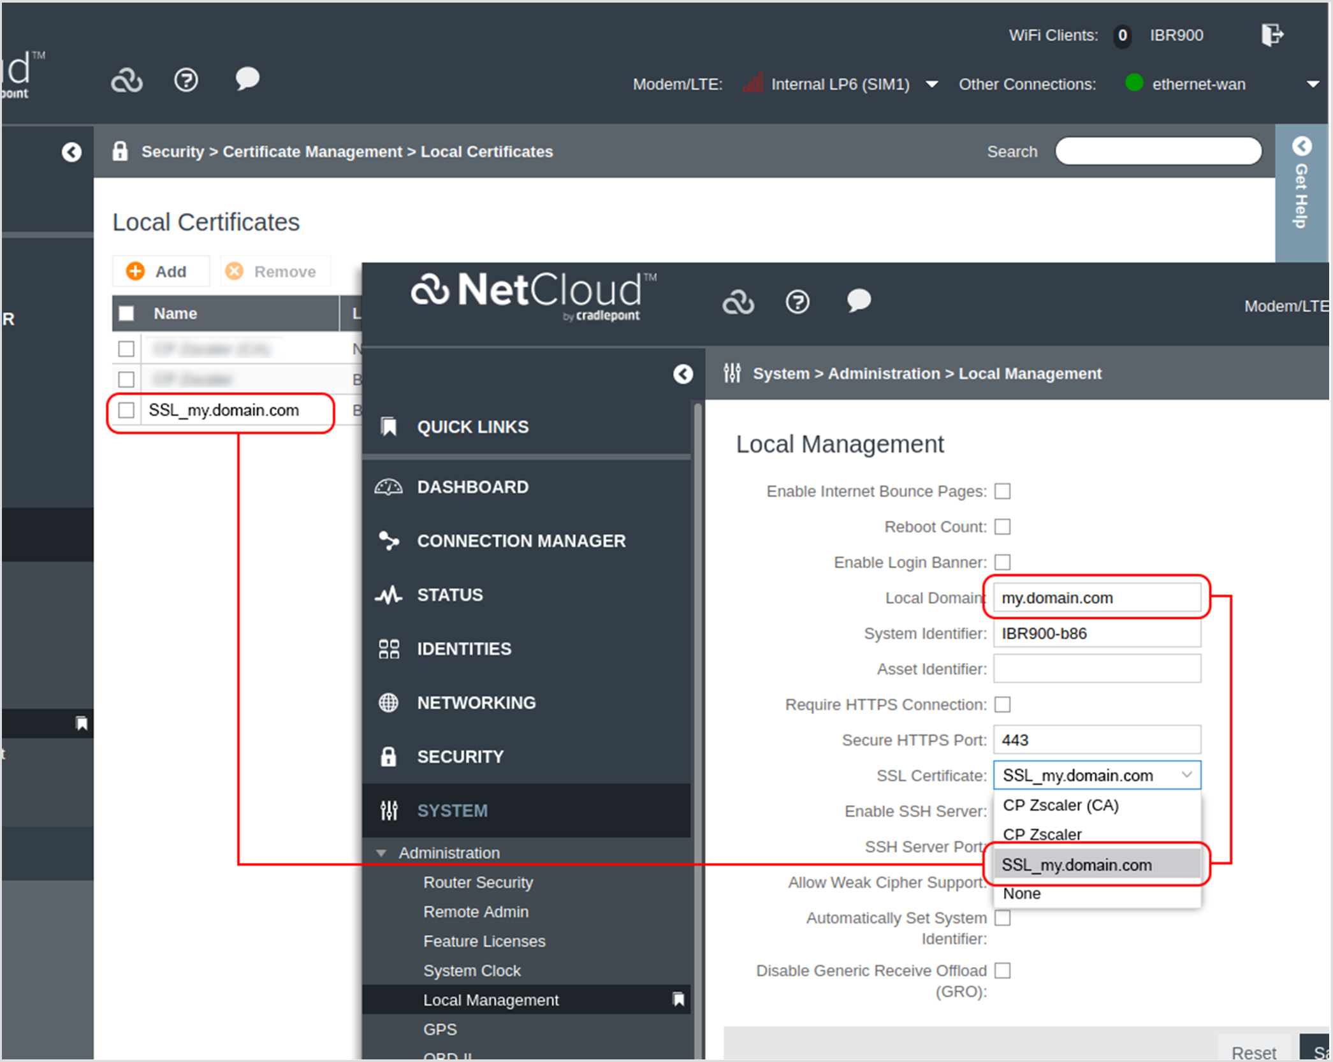Click the Local Domain input field
Screen dimensions: 1333x1062
1097,598
